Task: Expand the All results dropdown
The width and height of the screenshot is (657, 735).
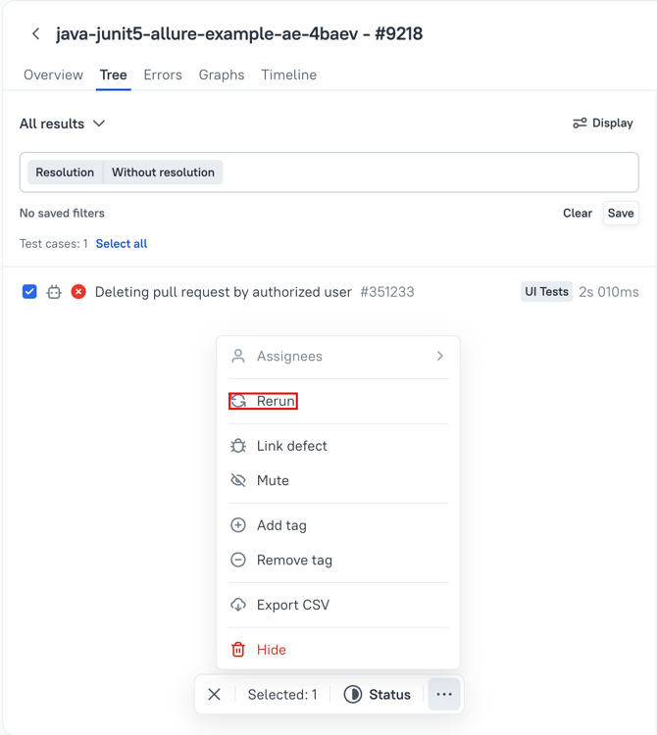Action: [63, 123]
